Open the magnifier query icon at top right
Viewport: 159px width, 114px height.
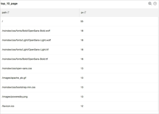pos(150,4)
